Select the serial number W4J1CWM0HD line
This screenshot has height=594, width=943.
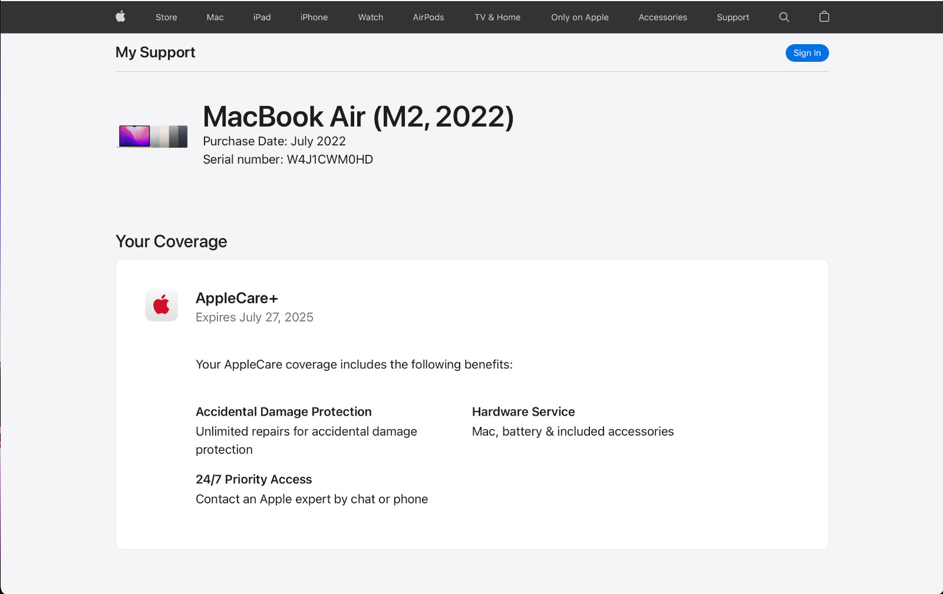coord(288,160)
